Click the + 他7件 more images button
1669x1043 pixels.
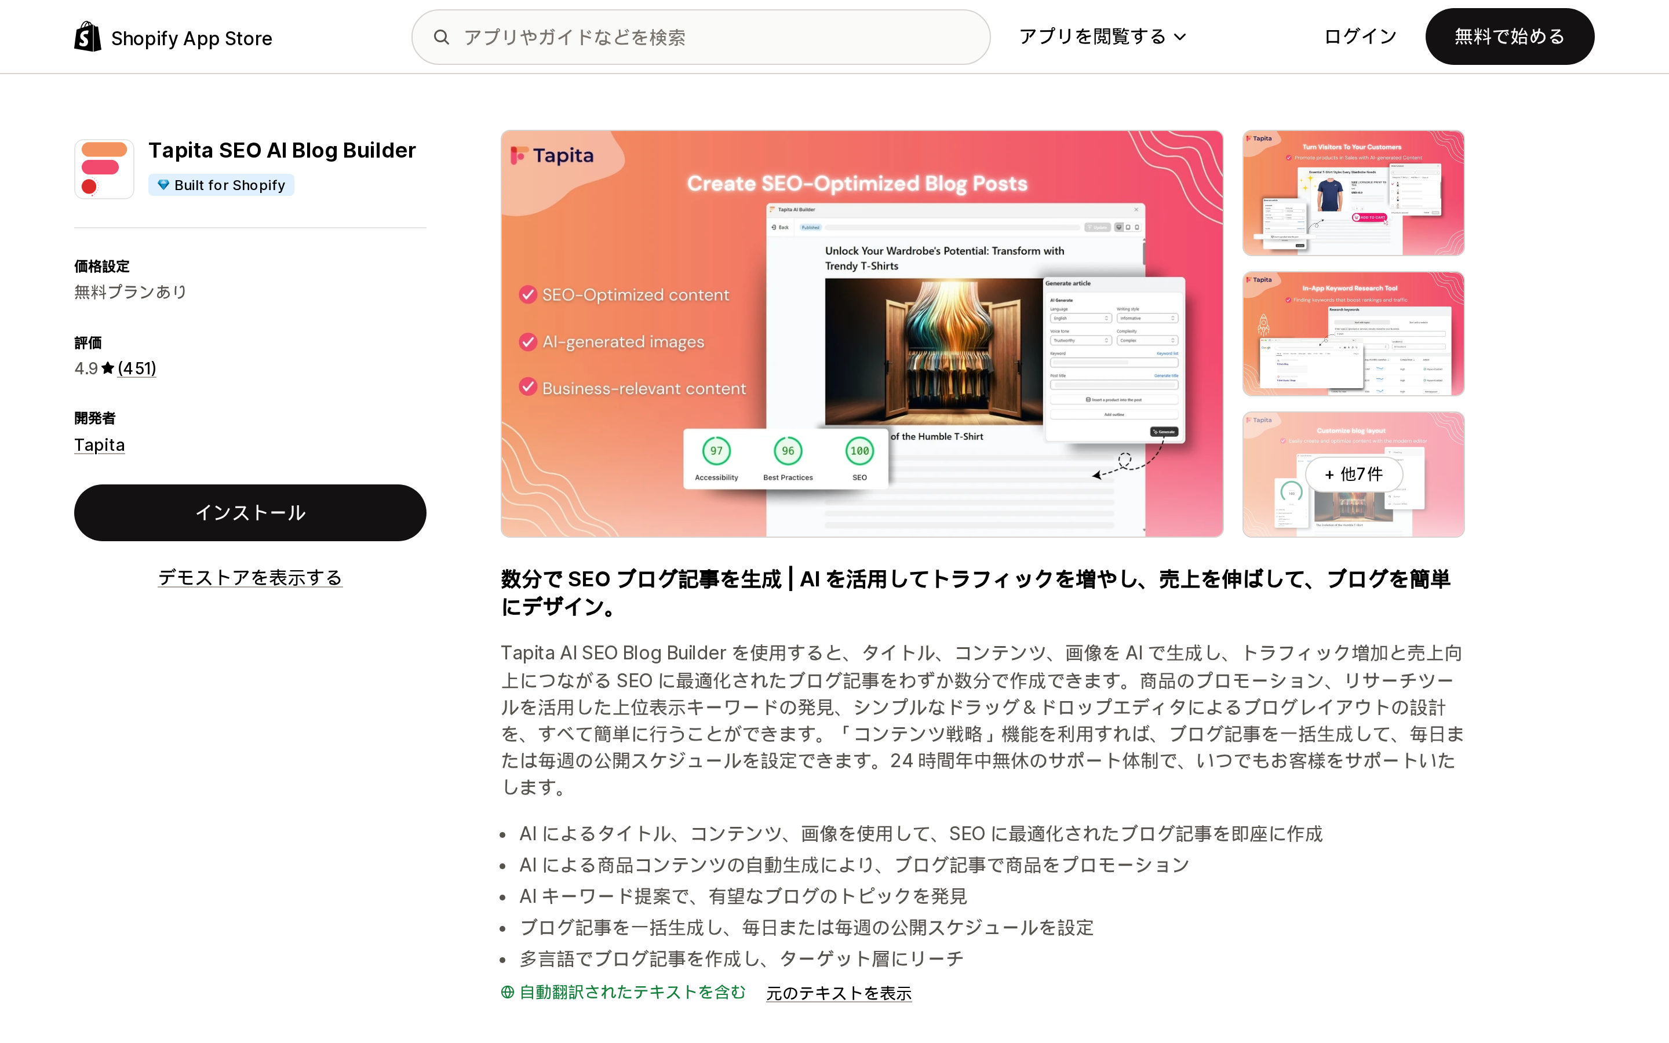point(1354,475)
